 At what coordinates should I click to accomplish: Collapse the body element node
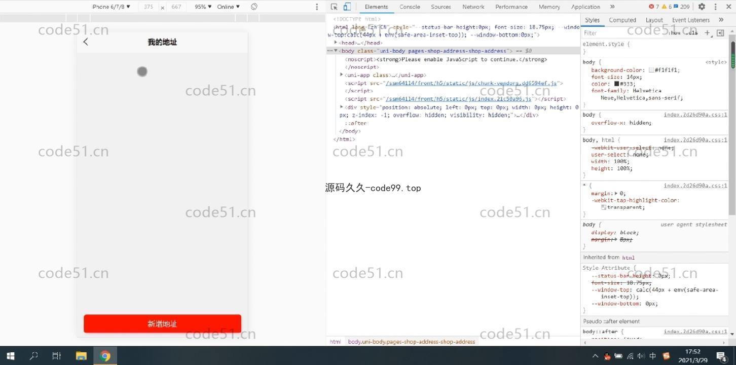(x=336, y=51)
